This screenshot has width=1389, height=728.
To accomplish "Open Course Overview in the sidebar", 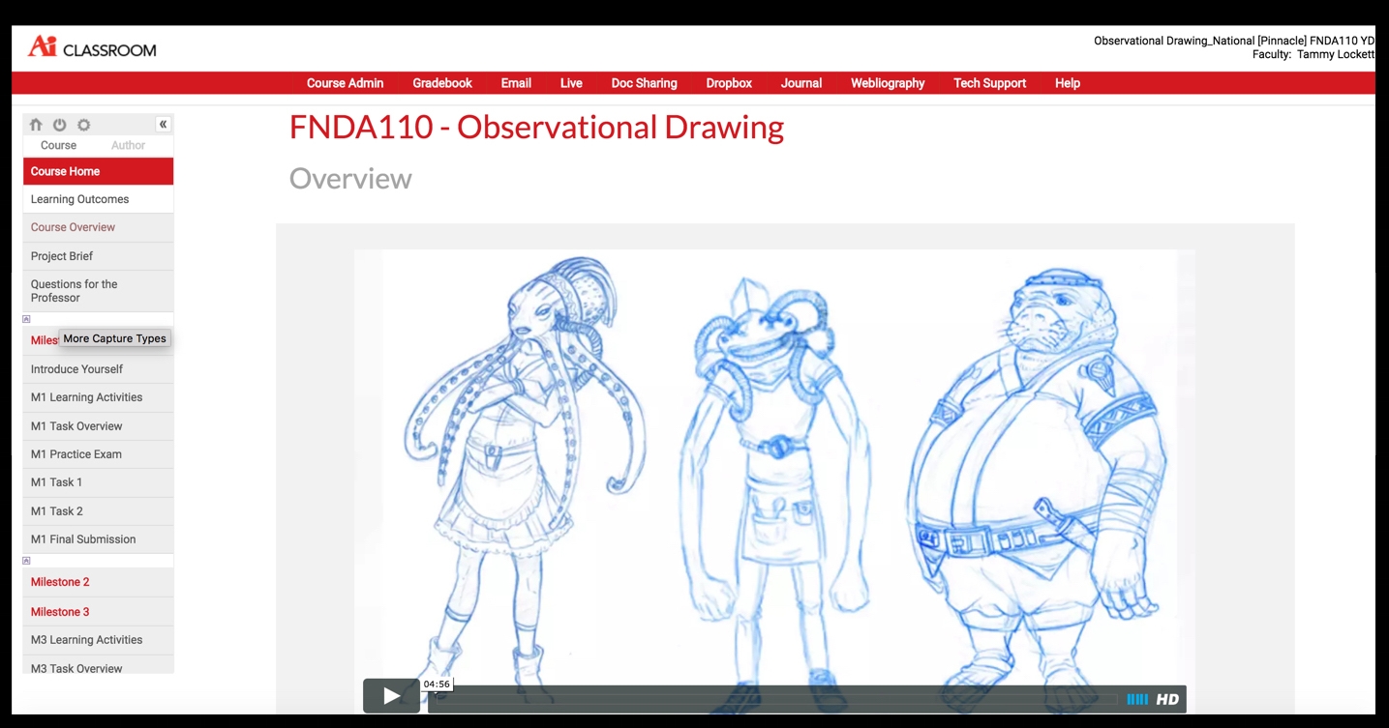I will (x=98, y=227).
